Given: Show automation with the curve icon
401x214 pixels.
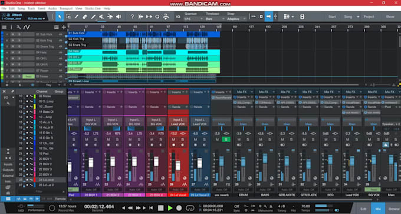Looking at the screenshot, I should 27,27.
